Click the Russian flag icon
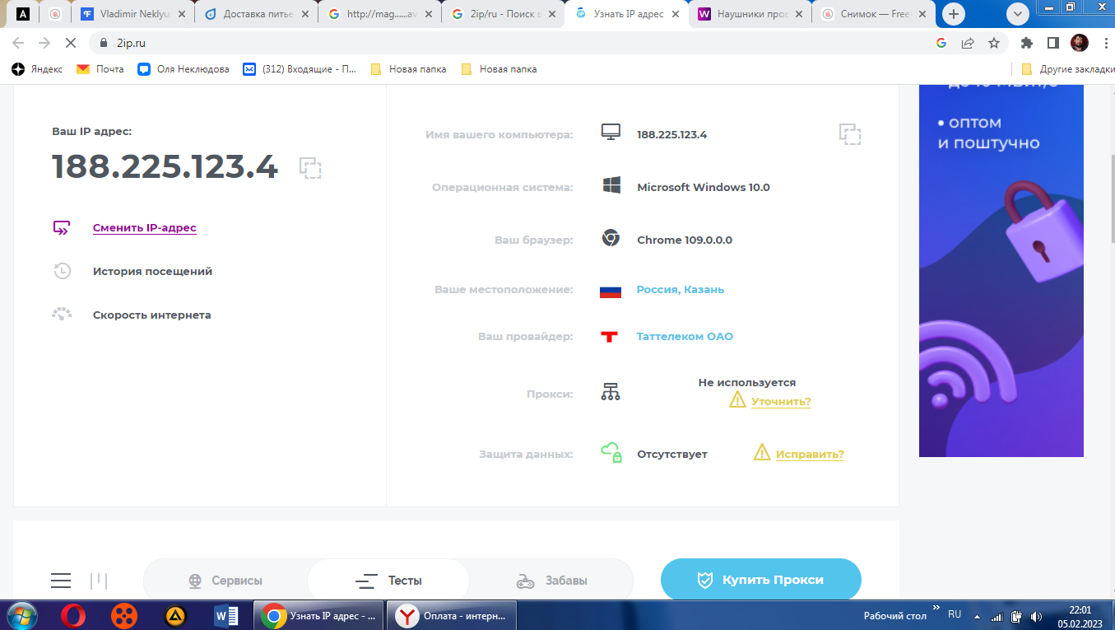The width and height of the screenshot is (1115, 630). tap(611, 291)
